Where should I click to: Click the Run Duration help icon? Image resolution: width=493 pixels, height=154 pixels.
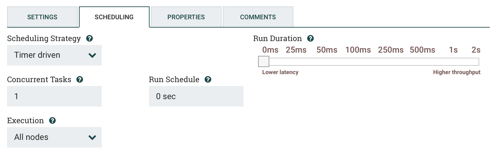coord(310,38)
